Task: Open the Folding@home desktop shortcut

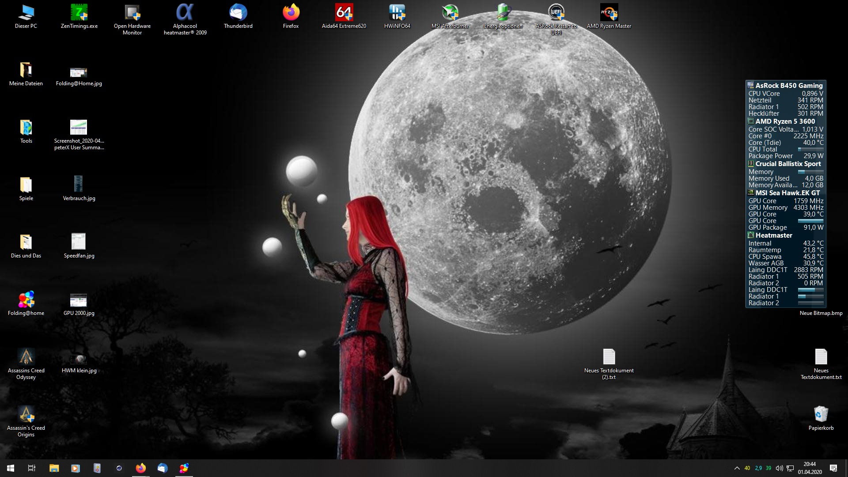Action: (26, 300)
